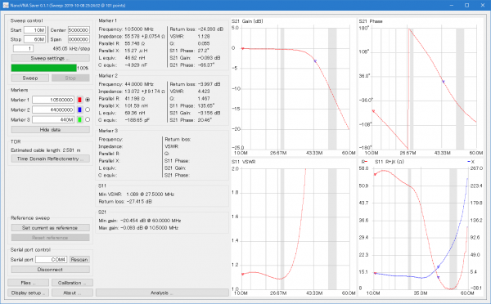Click Marker 1 Frequency 10.5000 MHz value
This screenshot has width=491, height=304.
139,29
